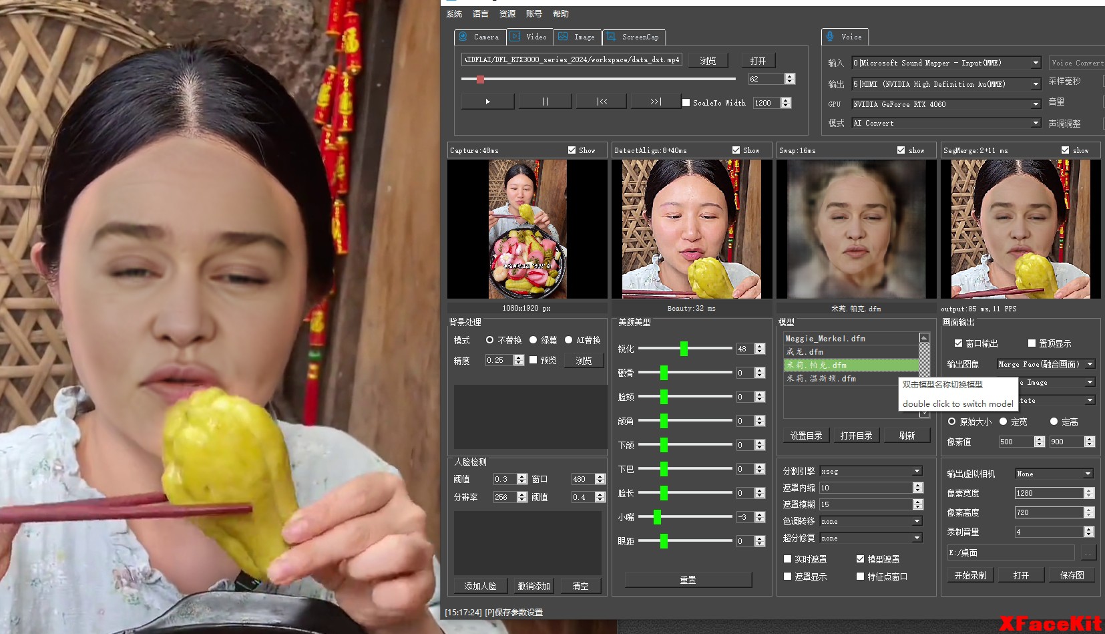Image resolution: width=1105 pixels, height=634 pixels.
Task: Click 添加人脸 button
Action: click(x=480, y=586)
